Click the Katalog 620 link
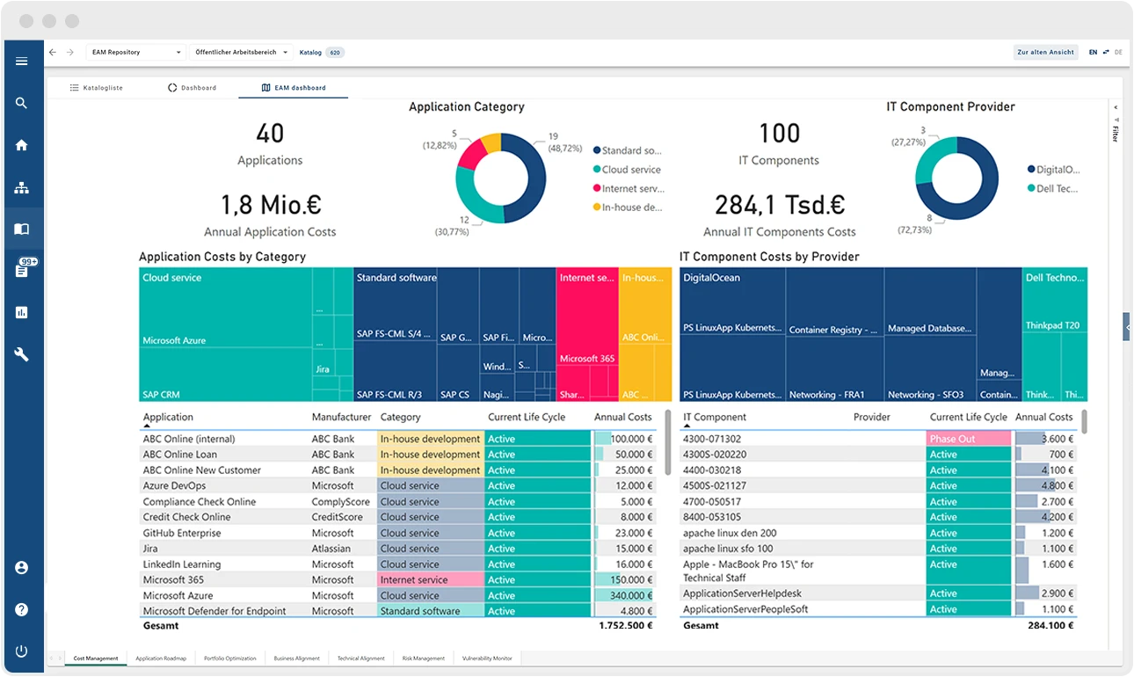 click(321, 53)
